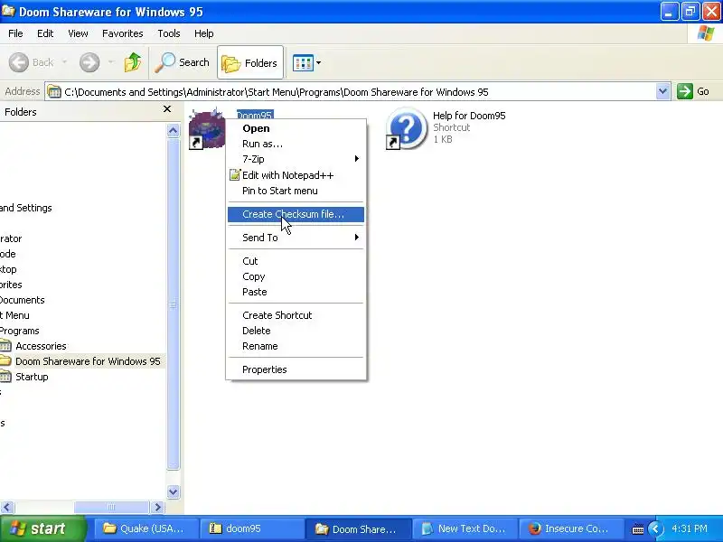723x542 pixels.
Task: Click folder tree scroll left arrow
Action: [x=7, y=508]
